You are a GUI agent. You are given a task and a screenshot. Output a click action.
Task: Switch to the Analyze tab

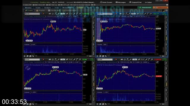click(47, 8)
